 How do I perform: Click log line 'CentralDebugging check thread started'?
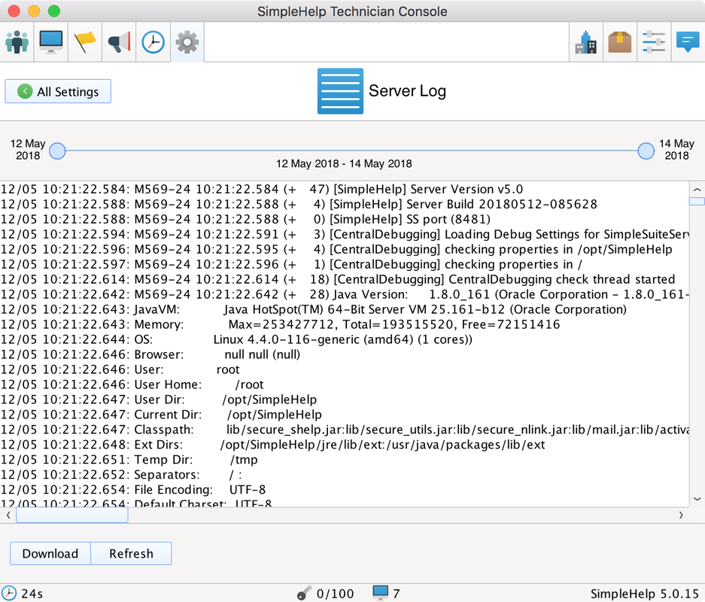coord(338,279)
